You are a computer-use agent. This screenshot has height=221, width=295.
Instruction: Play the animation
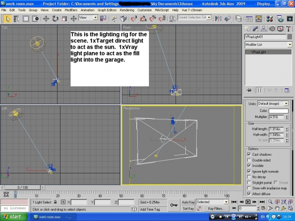(x=248, y=202)
